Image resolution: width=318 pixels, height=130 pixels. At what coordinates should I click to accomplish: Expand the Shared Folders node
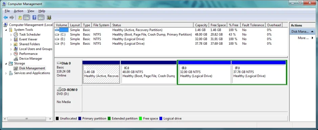(11, 44)
